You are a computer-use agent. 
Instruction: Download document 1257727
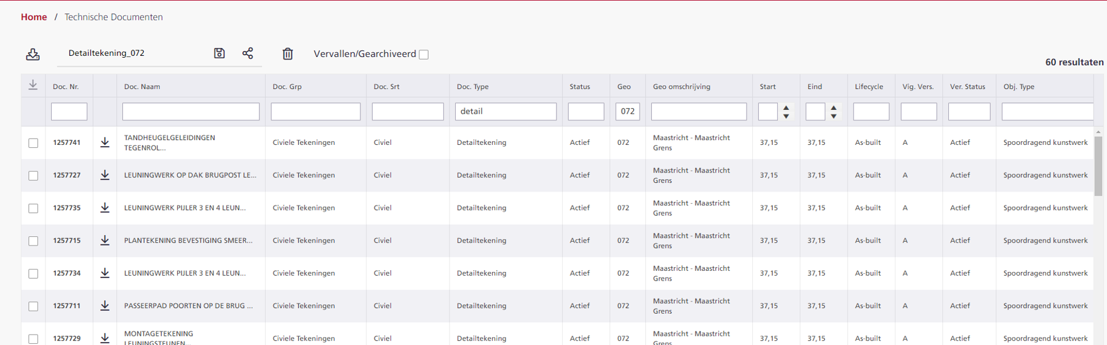[x=105, y=175]
